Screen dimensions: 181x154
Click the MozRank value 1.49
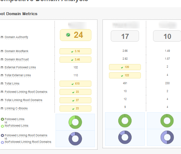167,51
